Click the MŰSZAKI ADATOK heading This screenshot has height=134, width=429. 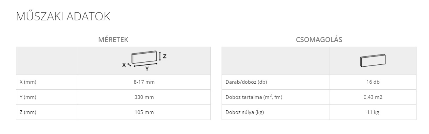tap(63, 17)
